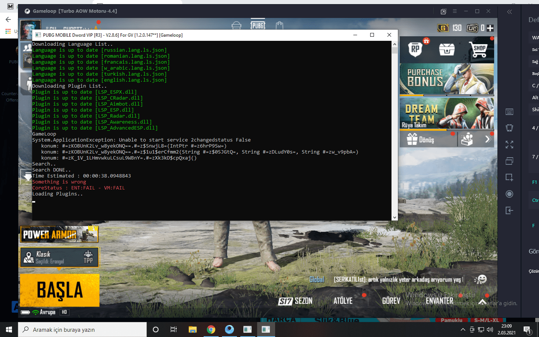Open the Power Armor mode banner

[x=59, y=234]
